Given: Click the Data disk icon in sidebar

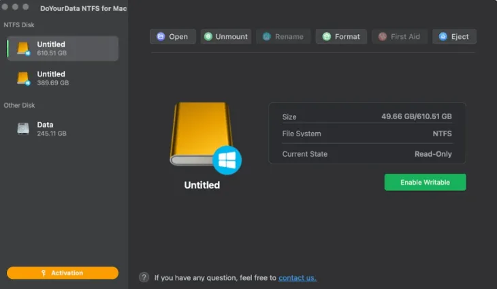Looking at the screenshot, I should click(24, 129).
